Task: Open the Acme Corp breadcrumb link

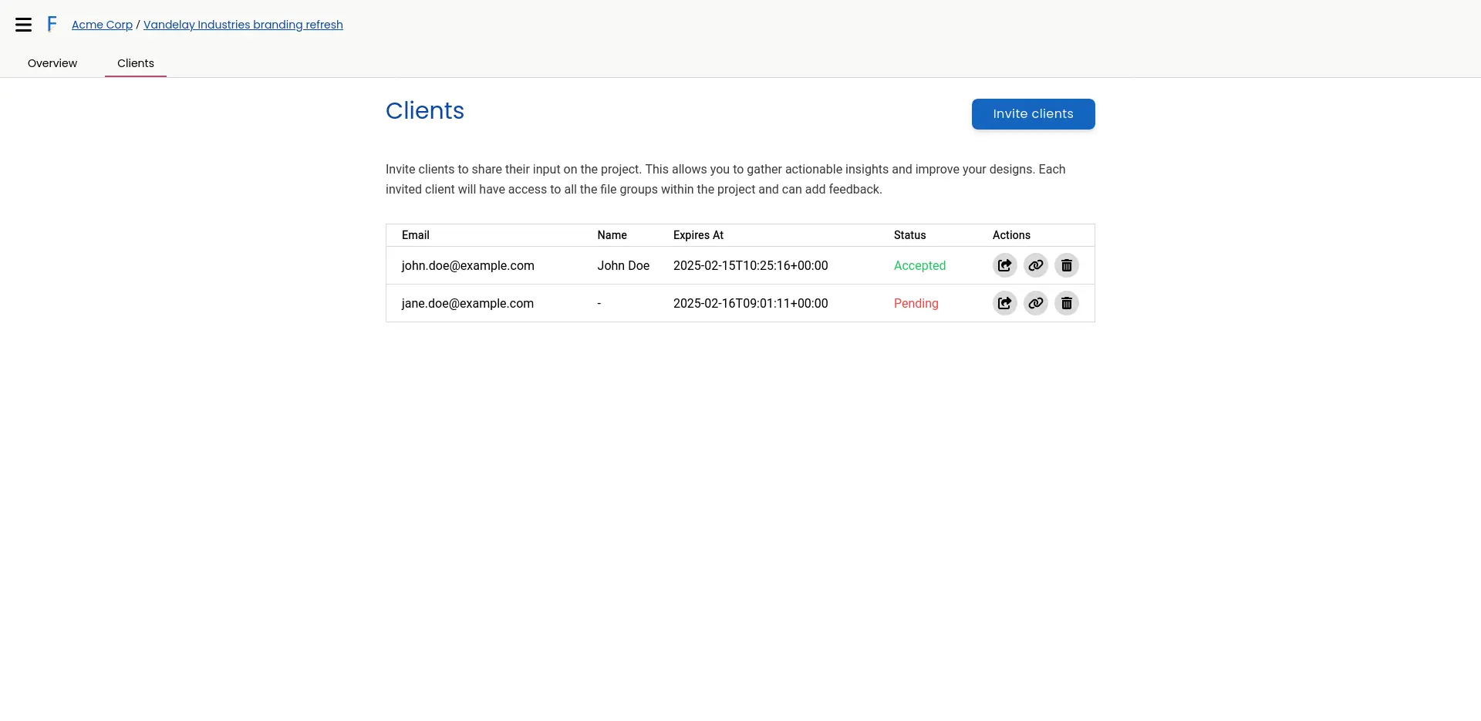Action: point(102,25)
